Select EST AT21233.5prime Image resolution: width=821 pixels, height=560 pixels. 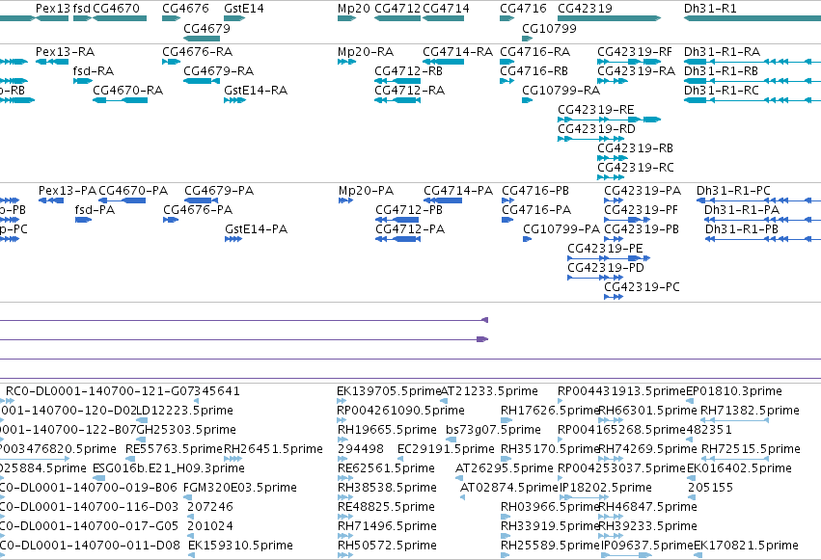pyautogui.click(x=489, y=391)
